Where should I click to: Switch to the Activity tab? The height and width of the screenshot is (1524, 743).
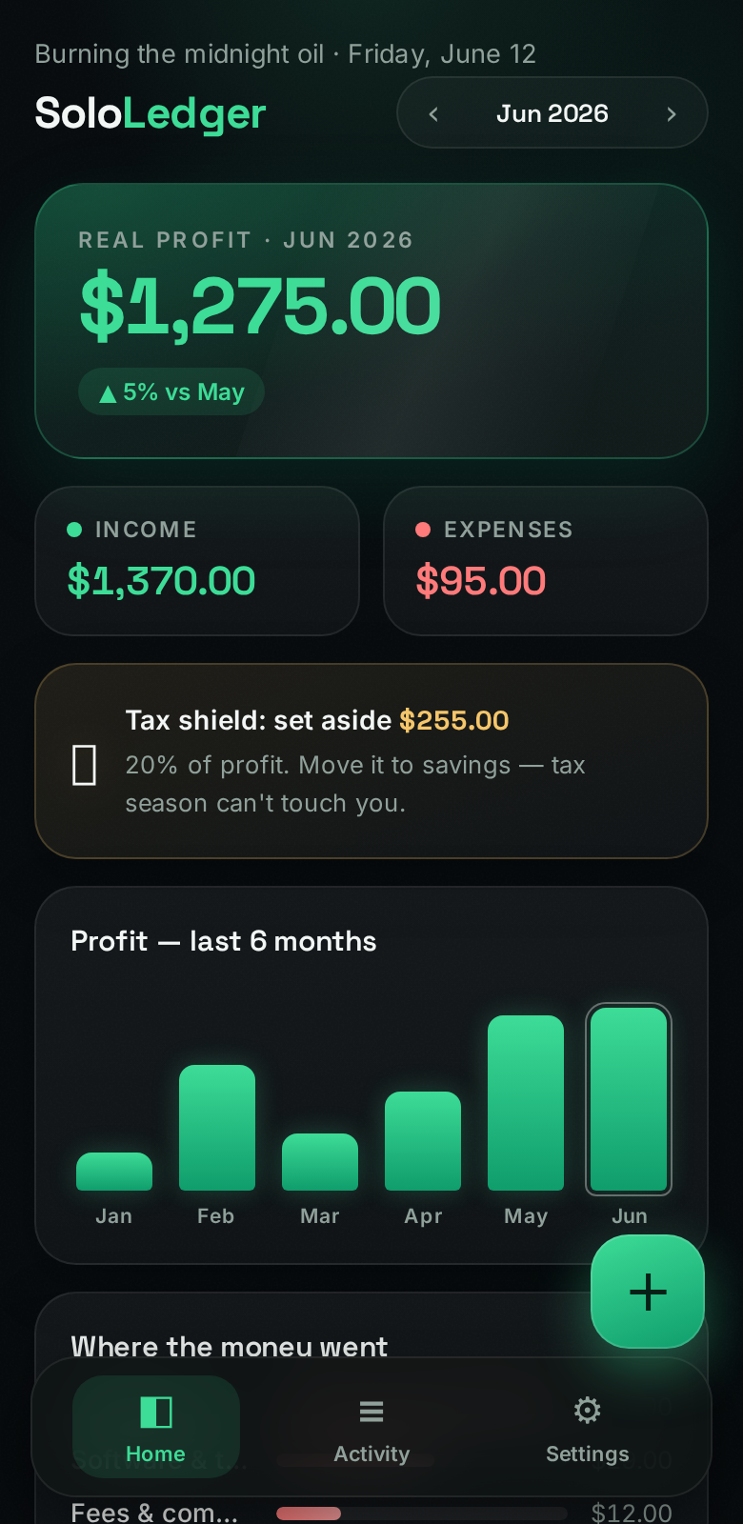tap(371, 1427)
